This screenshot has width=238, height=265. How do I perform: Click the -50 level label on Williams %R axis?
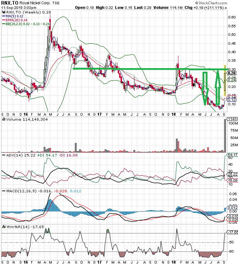231,242
